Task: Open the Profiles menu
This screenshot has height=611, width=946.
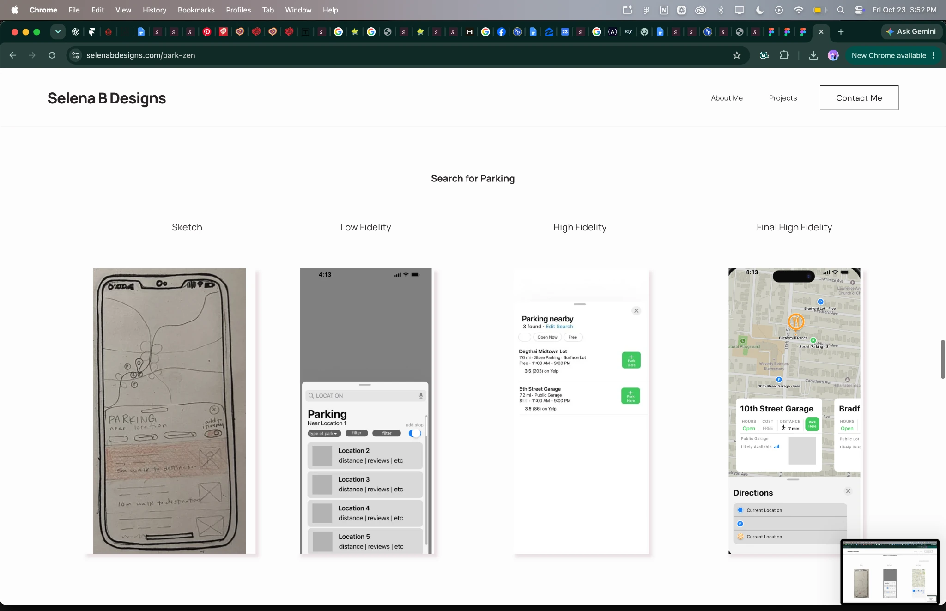Action: [238, 10]
